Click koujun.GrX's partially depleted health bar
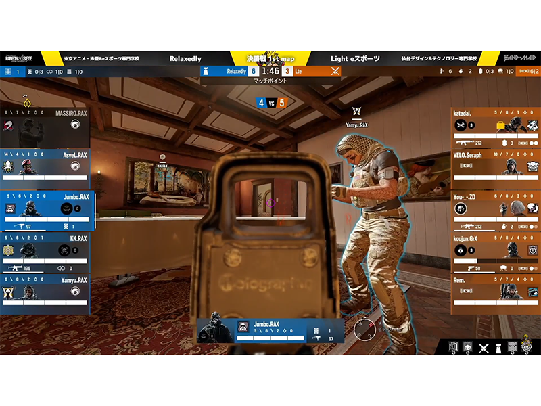Image resolution: width=541 pixels, height=406 pixels. coord(496,261)
